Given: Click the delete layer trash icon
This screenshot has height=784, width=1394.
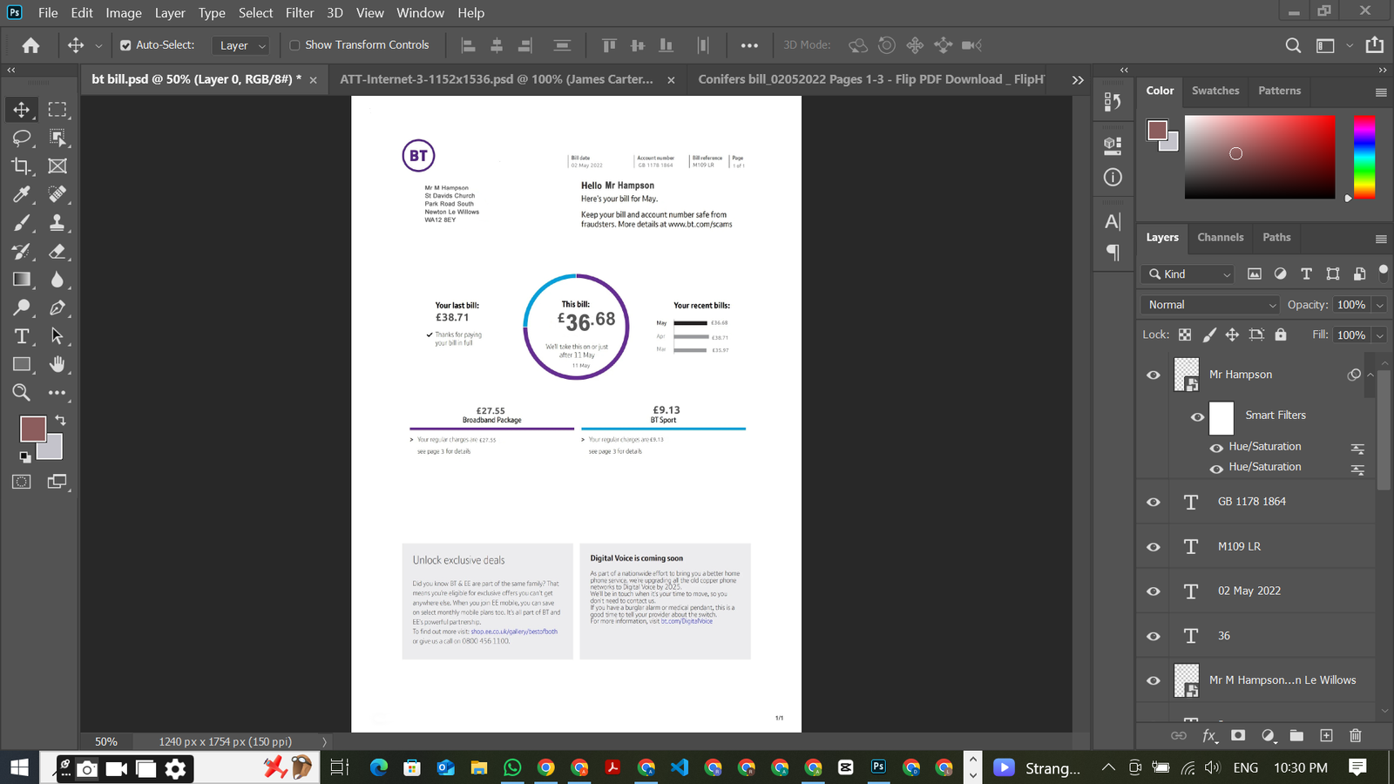Looking at the screenshot, I should [x=1356, y=736].
